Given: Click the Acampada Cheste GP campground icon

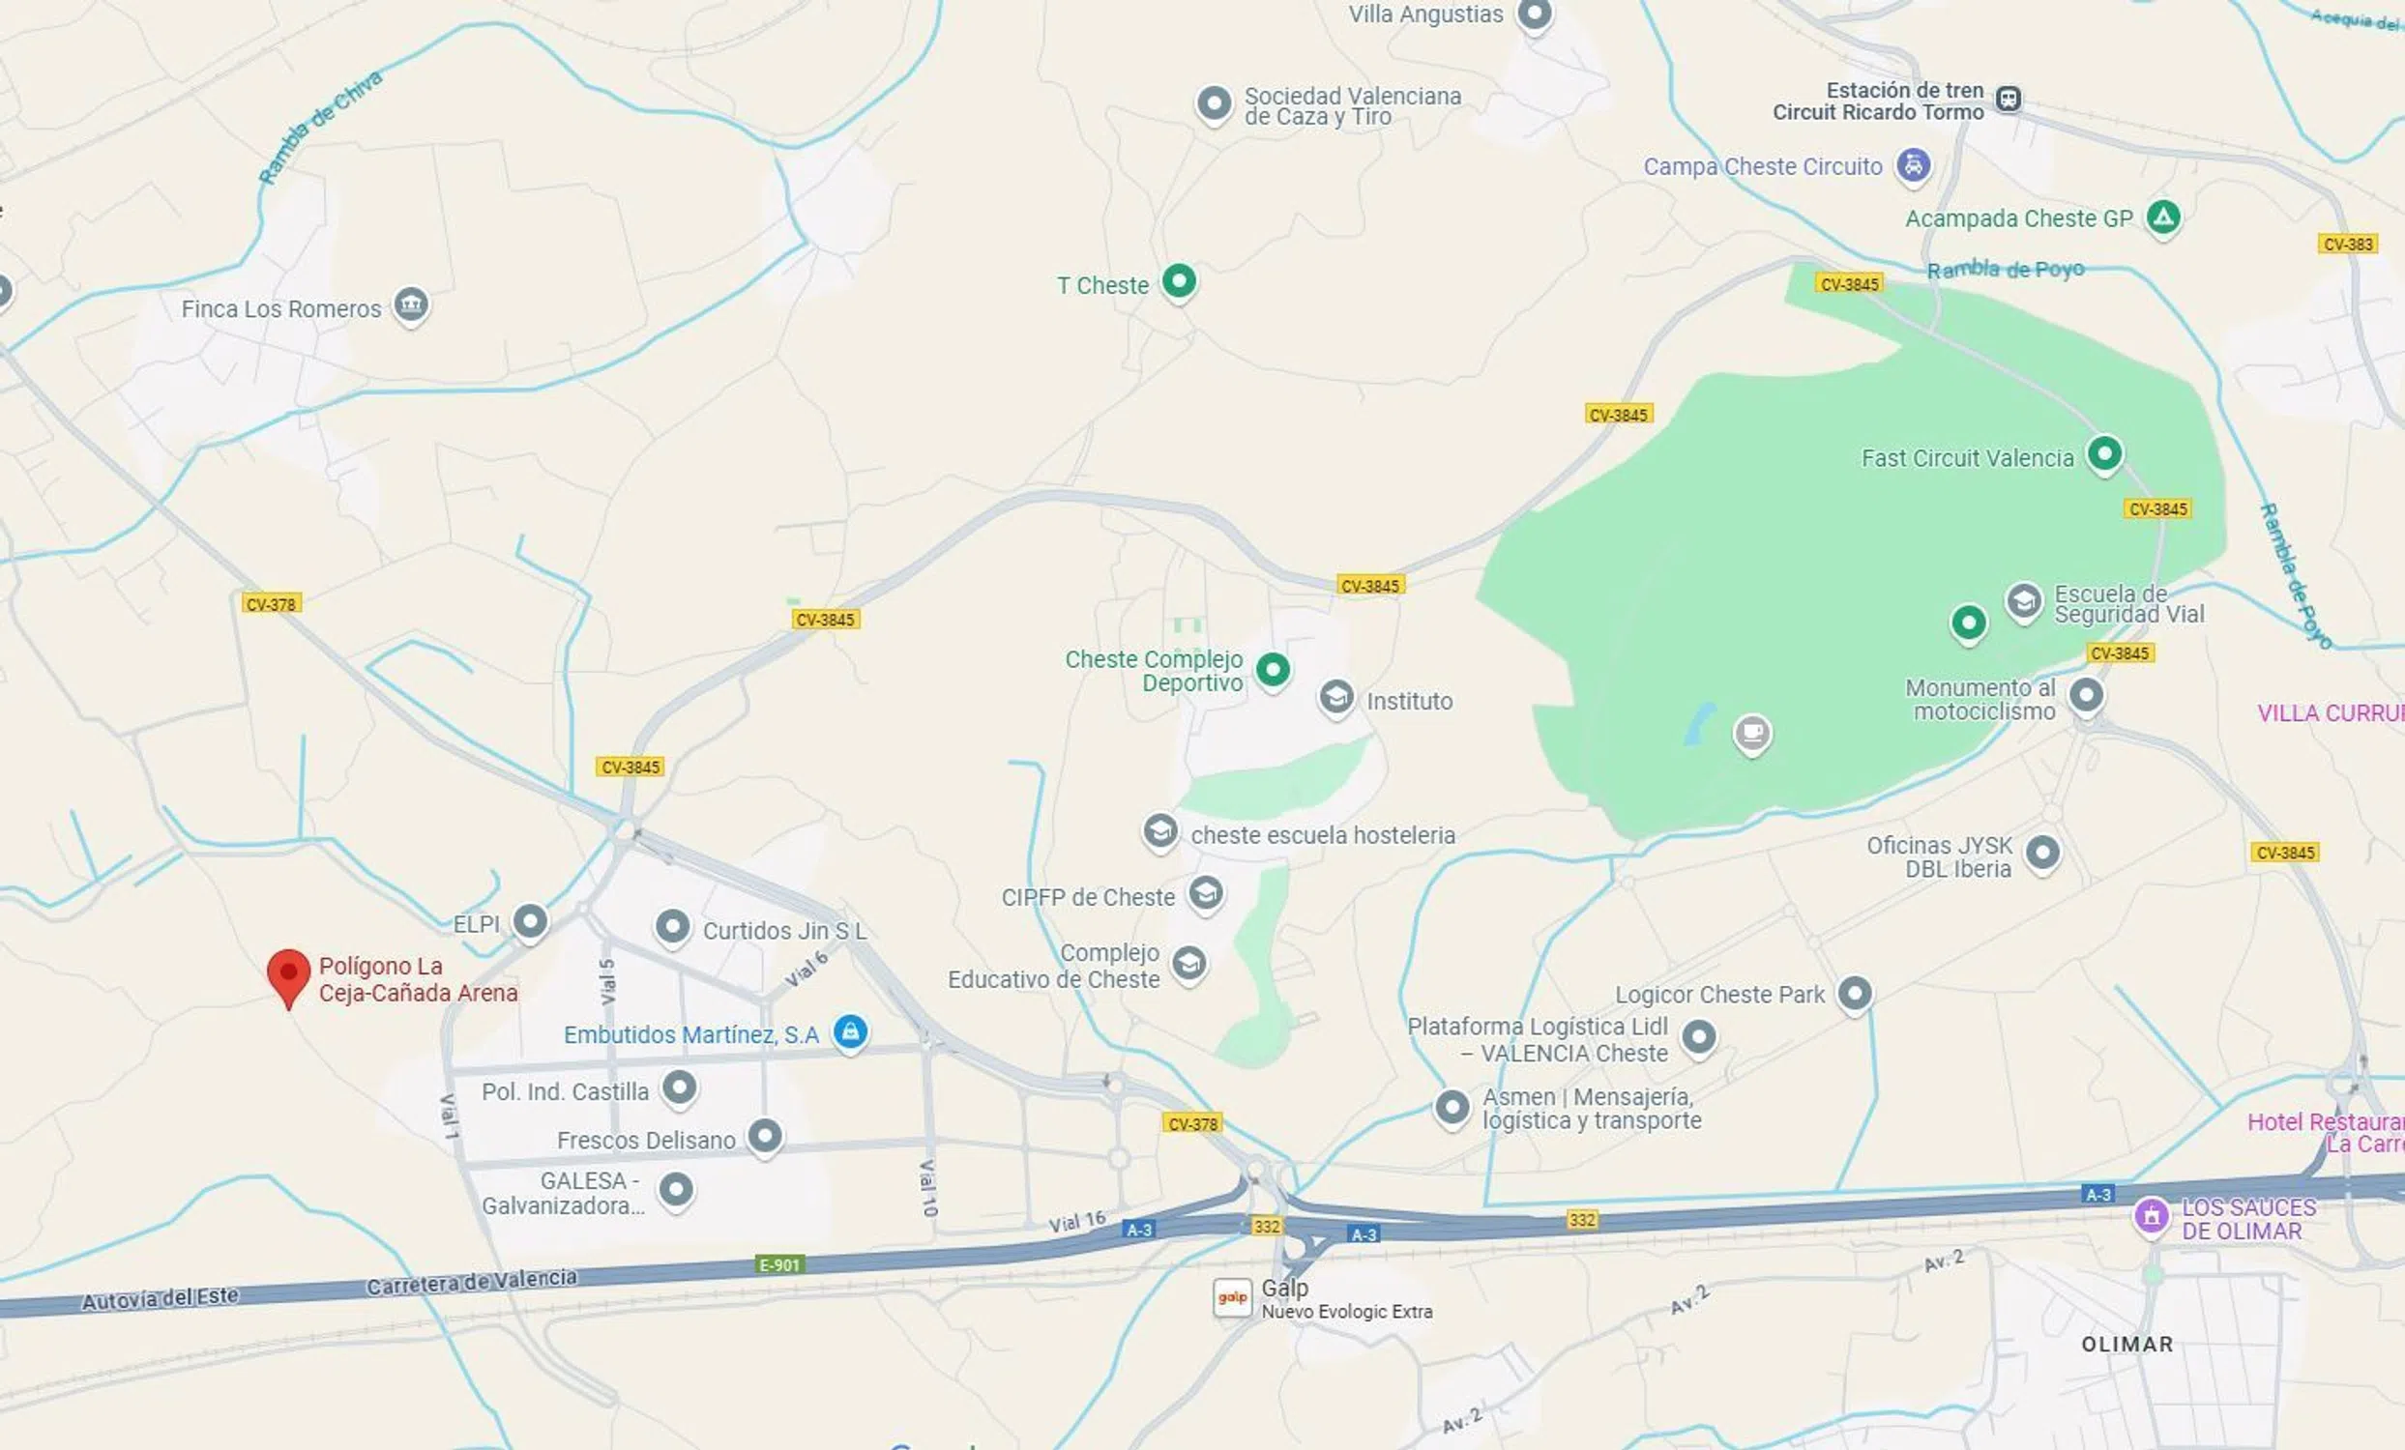Looking at the screenshot, I should (x=2163, y=217).
